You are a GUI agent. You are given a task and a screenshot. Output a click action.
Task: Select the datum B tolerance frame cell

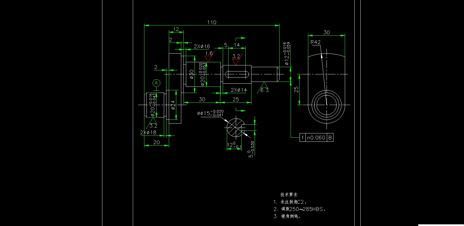(x=330, y=138)
